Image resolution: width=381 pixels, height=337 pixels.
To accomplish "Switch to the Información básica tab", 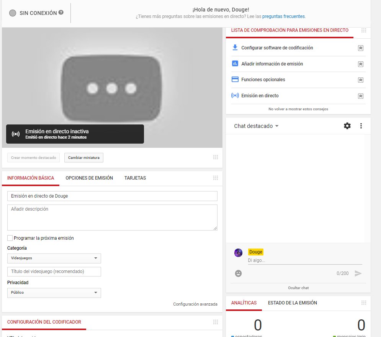I will click(x=31, y=178).
